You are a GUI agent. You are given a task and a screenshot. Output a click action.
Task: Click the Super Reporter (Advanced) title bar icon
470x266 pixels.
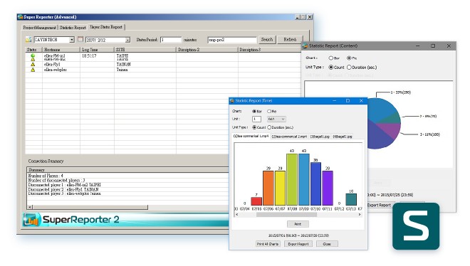[21, 17]
